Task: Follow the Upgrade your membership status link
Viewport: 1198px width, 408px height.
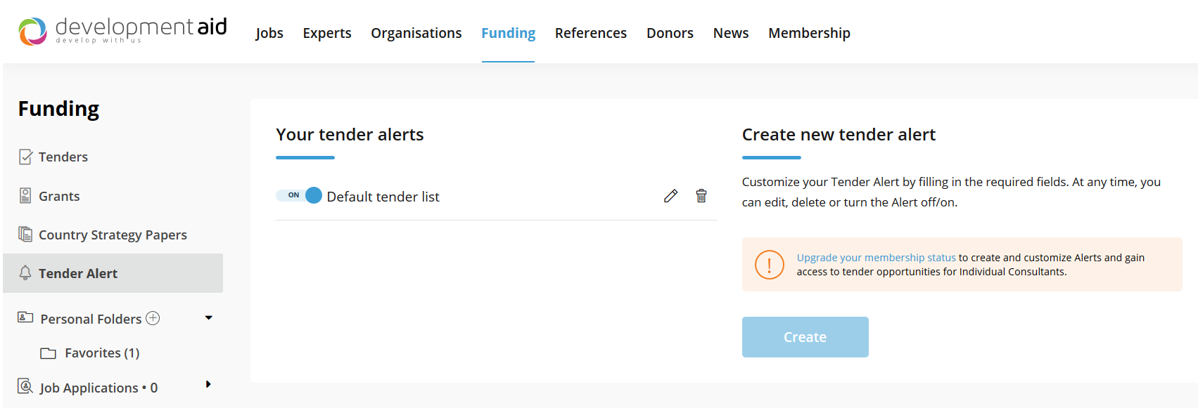Action: pos(876,258)
